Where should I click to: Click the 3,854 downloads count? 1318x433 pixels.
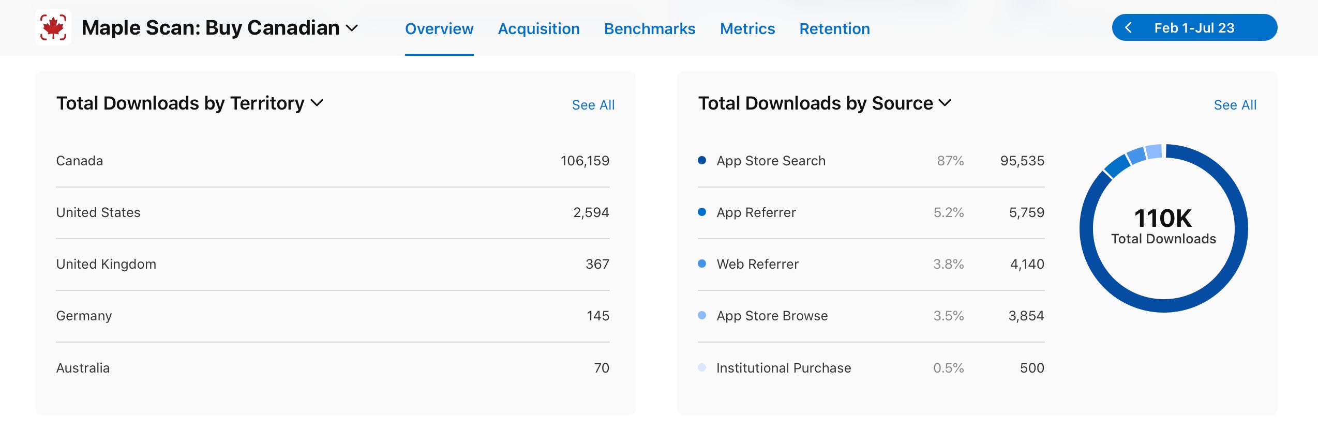pos(1026,316)
